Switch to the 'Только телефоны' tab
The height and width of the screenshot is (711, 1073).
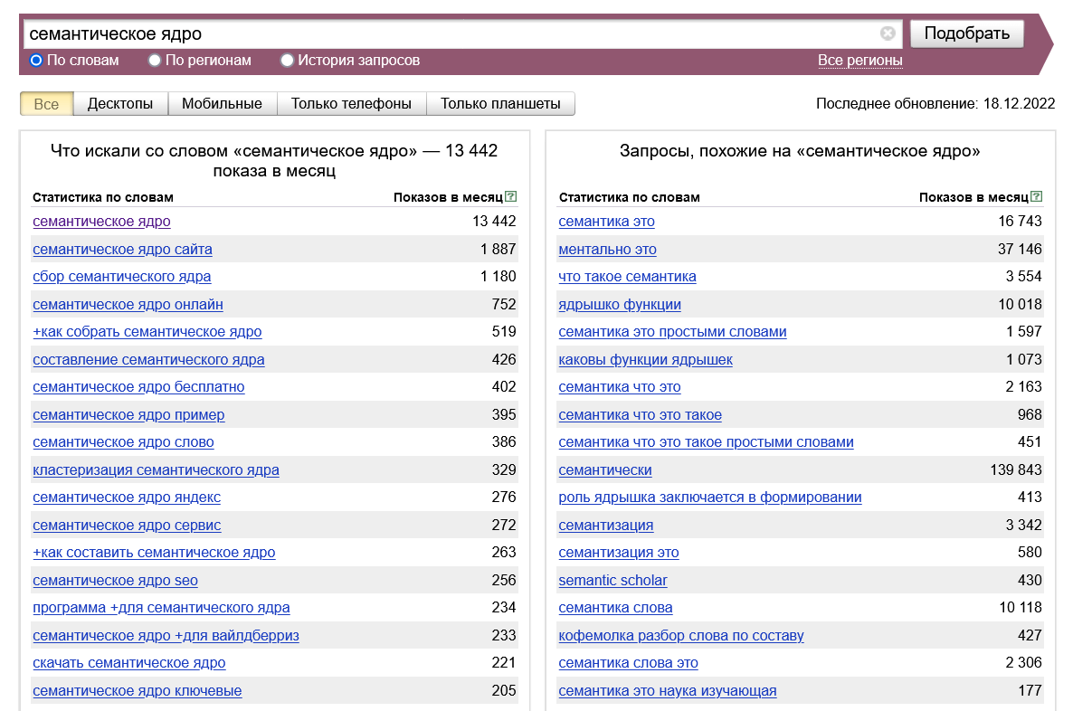tap(351, 104)
